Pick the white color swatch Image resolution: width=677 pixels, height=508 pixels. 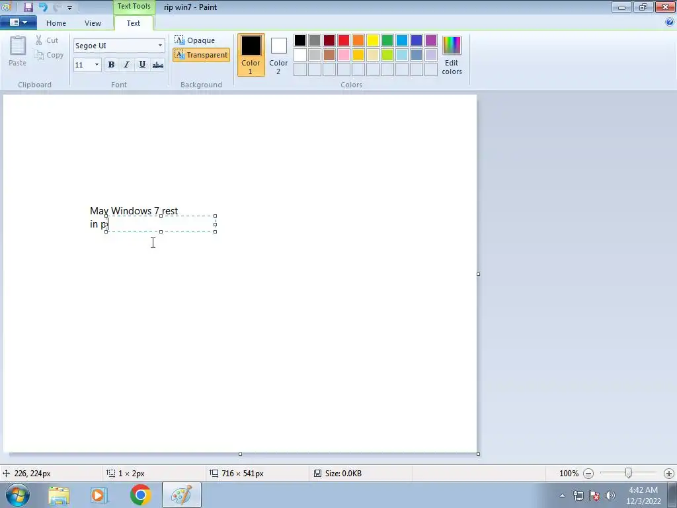click(300, 55)
